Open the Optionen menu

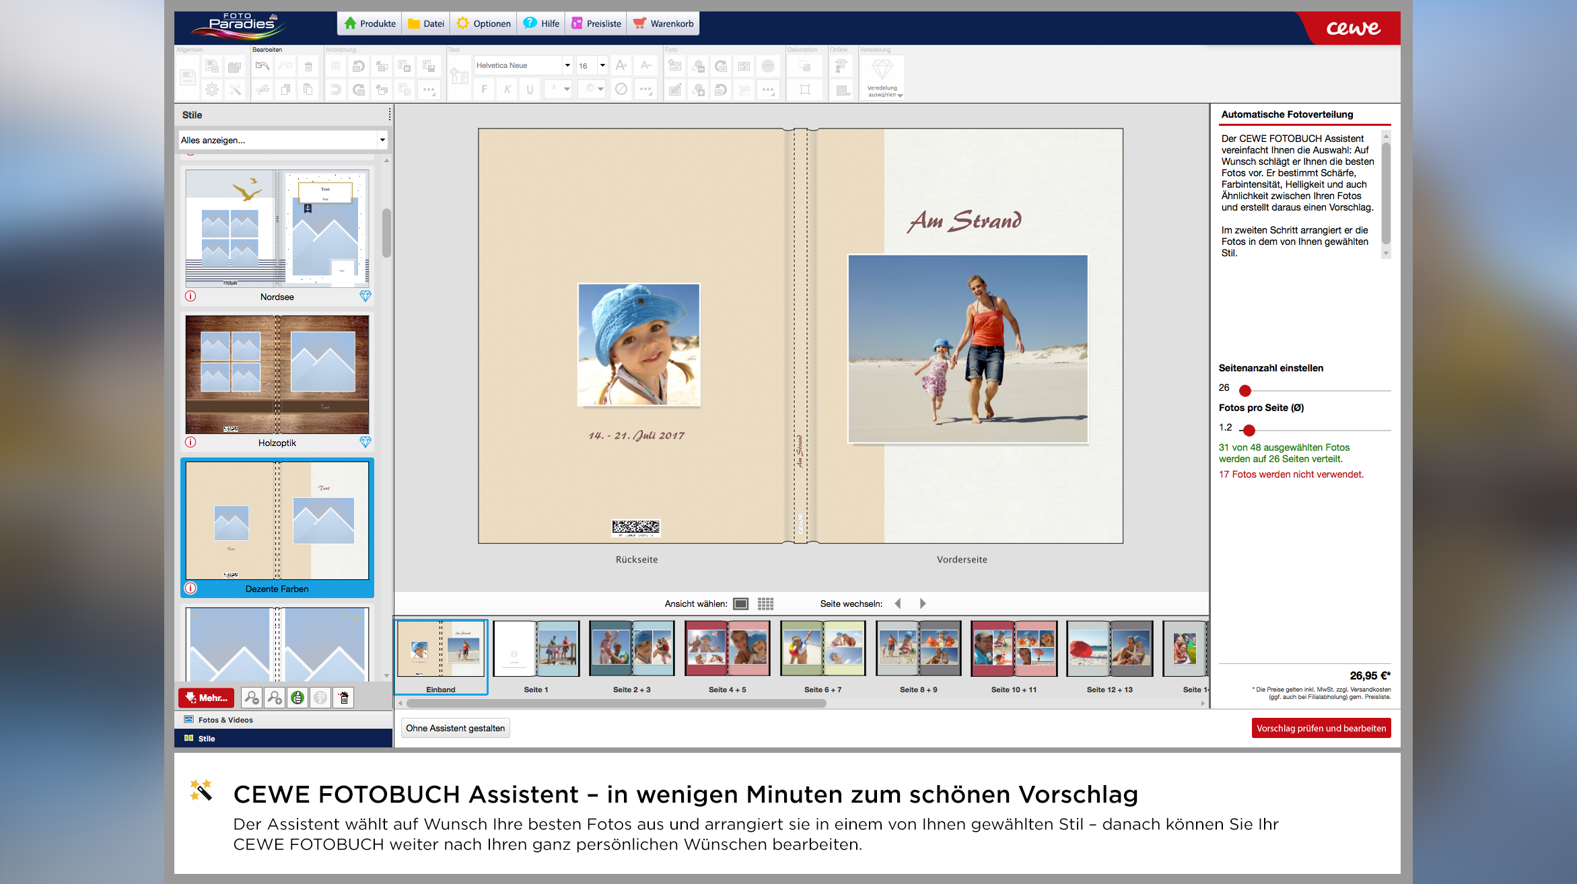pyautogui.click(x=484, y=24)
